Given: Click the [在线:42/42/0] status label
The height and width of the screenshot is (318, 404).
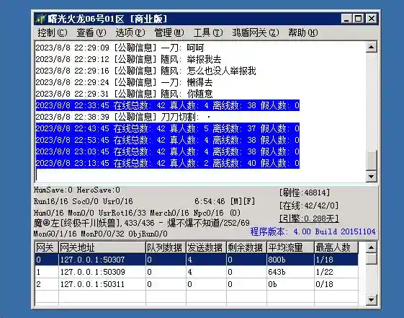Looking at the screenshot, I should pyautogui.click(x=309, y=206).
